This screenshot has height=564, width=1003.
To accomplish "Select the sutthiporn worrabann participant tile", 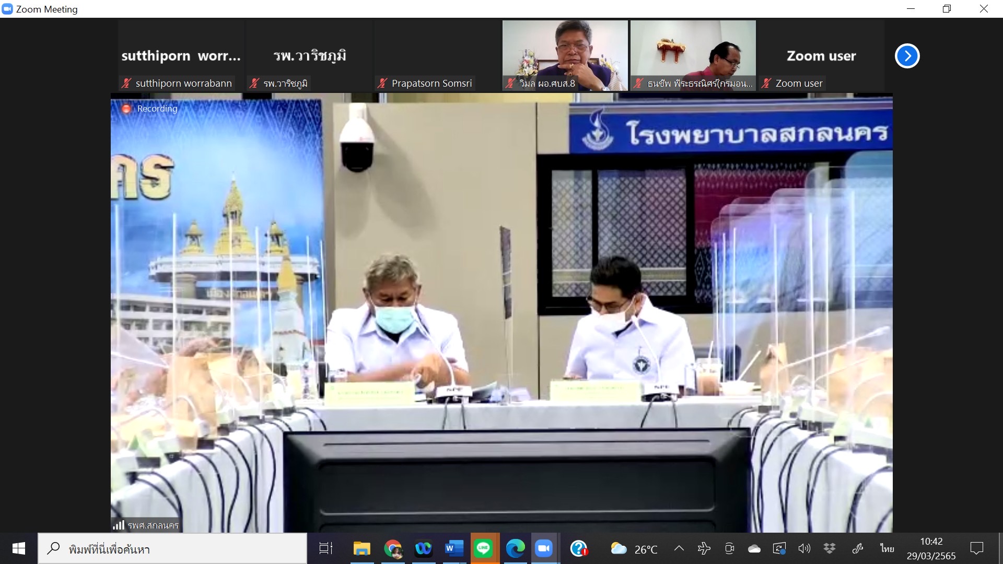I will (x=181, y=56).
